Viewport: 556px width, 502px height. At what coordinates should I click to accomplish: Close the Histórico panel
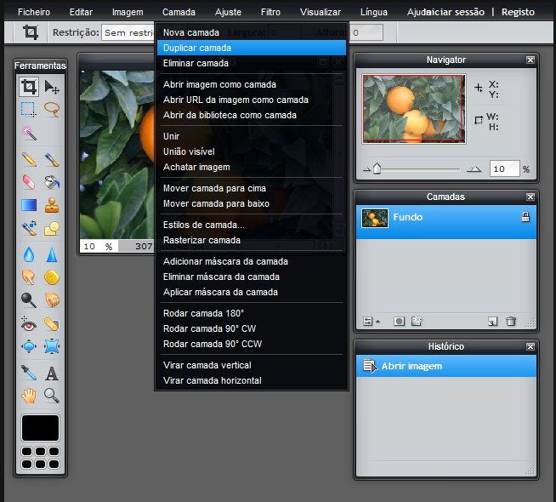click(x=530, y=346)
